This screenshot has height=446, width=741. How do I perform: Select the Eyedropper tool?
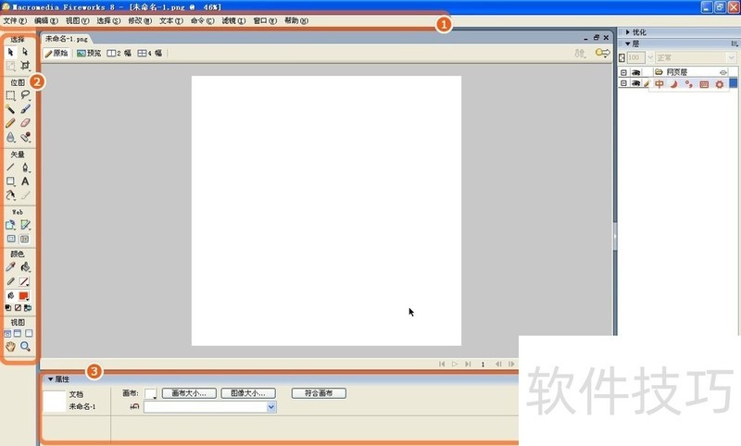point(10,267)
